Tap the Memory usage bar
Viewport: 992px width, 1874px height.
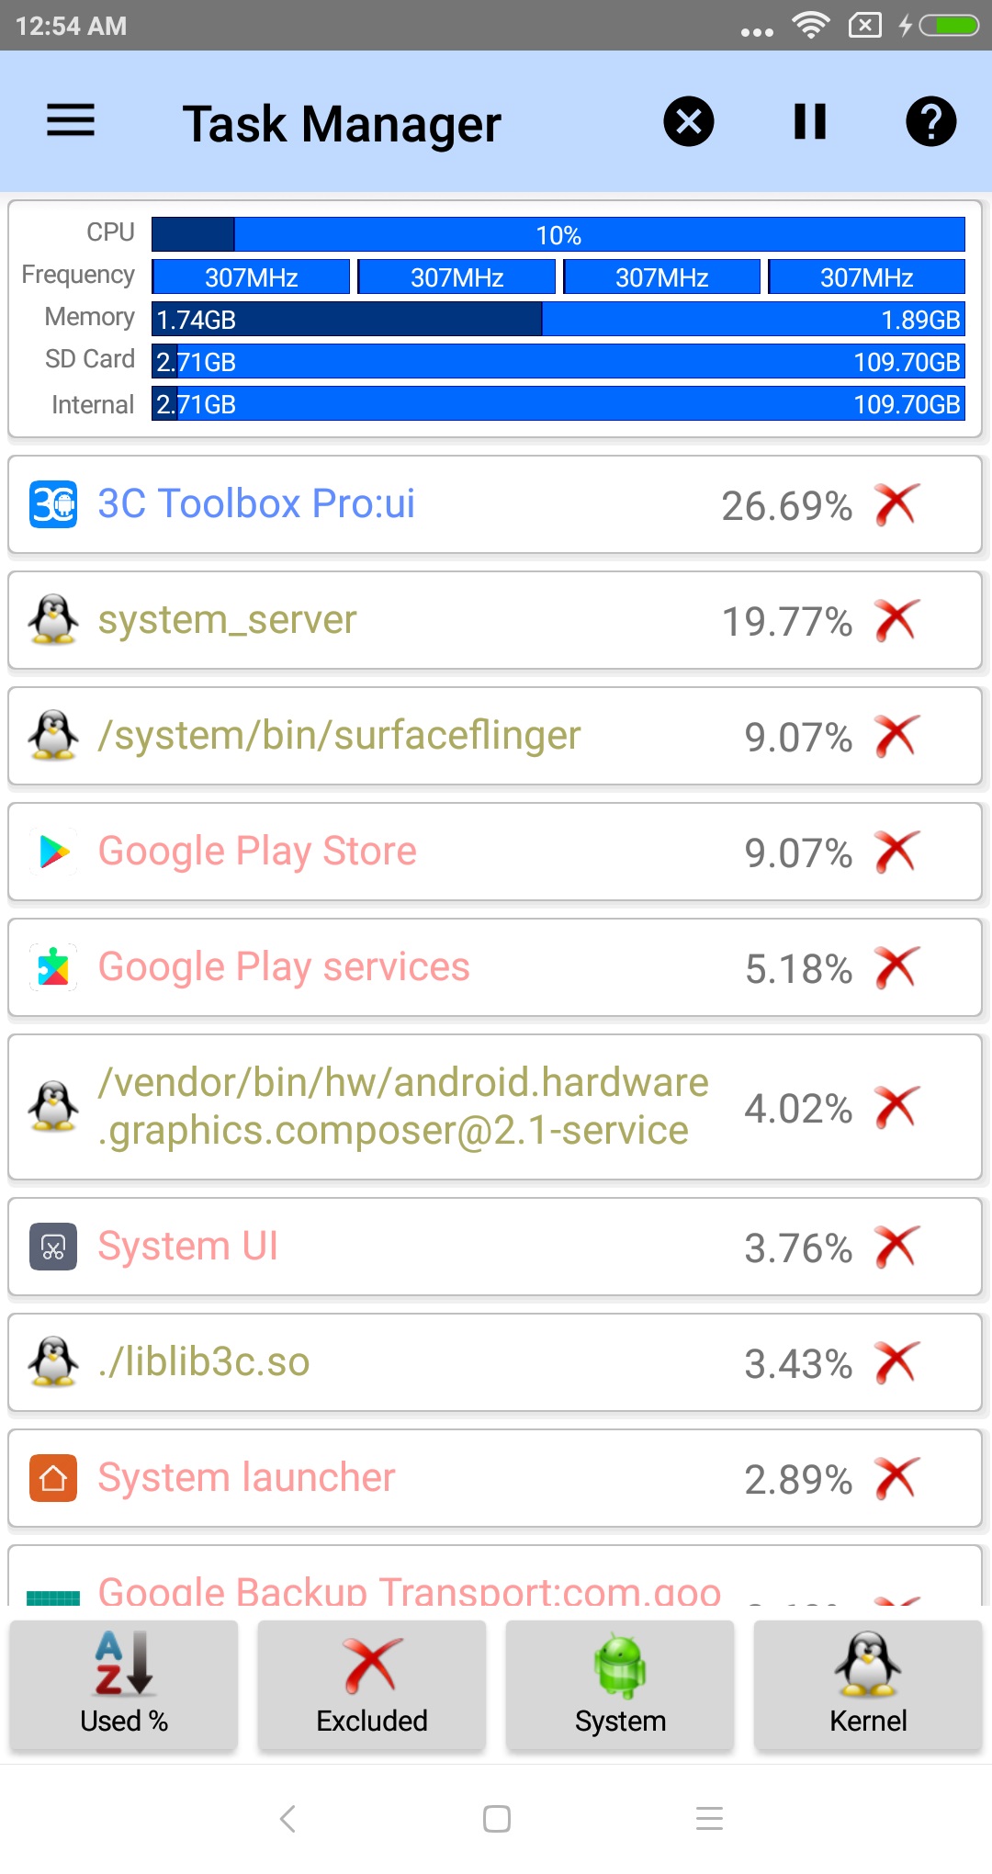pyautogui.click(x=558, y=319)
